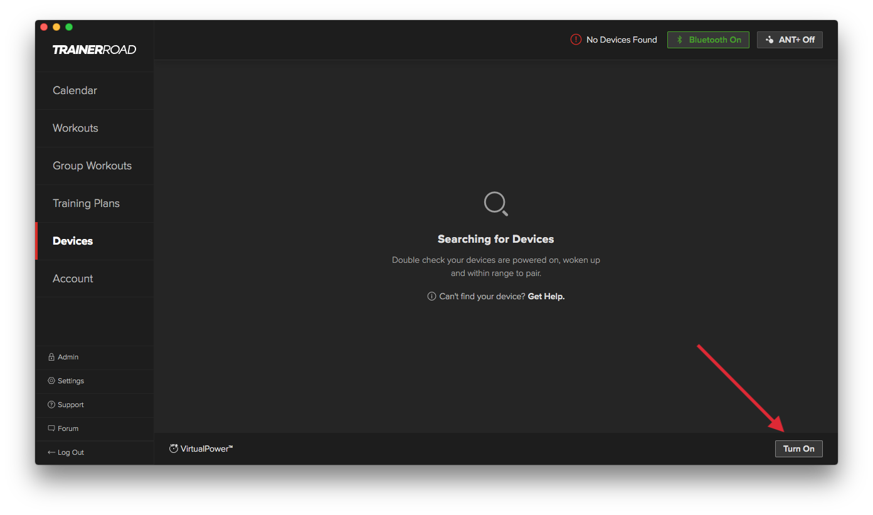Image resolution: width=873 pixels, height=515 pixels.
Task: Turn On VirtualPower
Action: [x=799, y=449]
